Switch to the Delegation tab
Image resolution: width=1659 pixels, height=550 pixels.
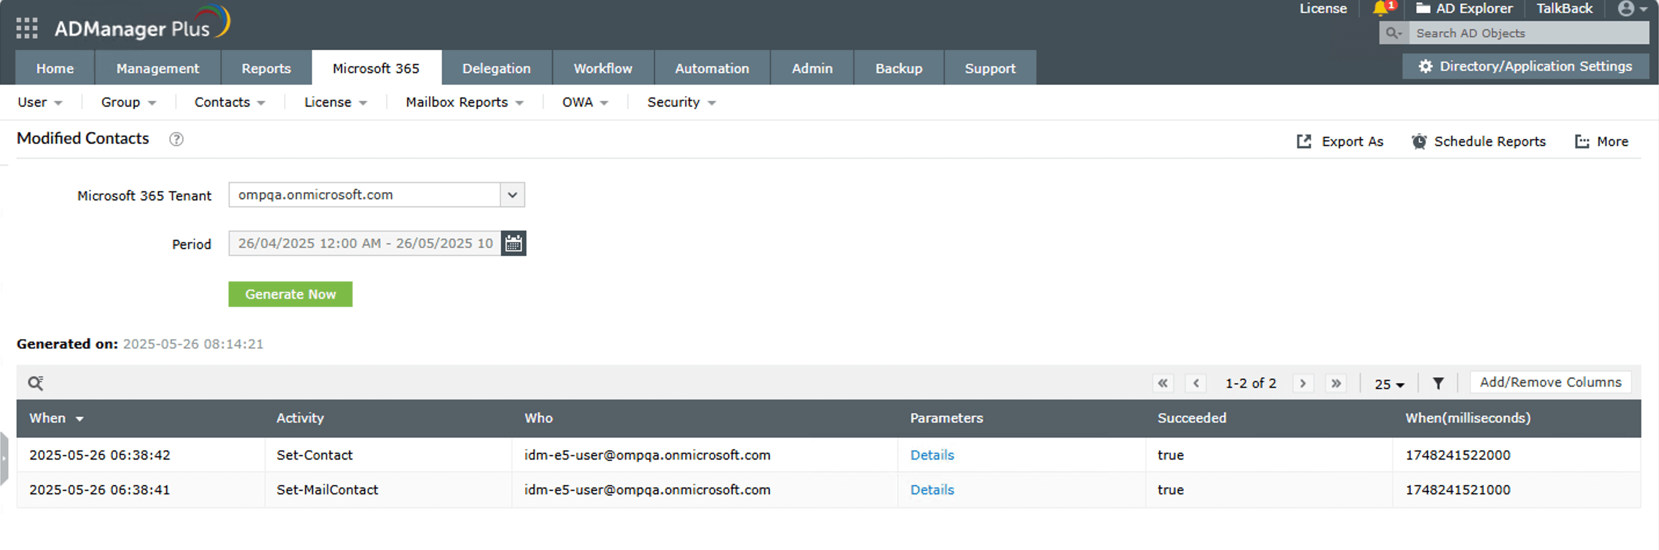click(x=496, y=68)
